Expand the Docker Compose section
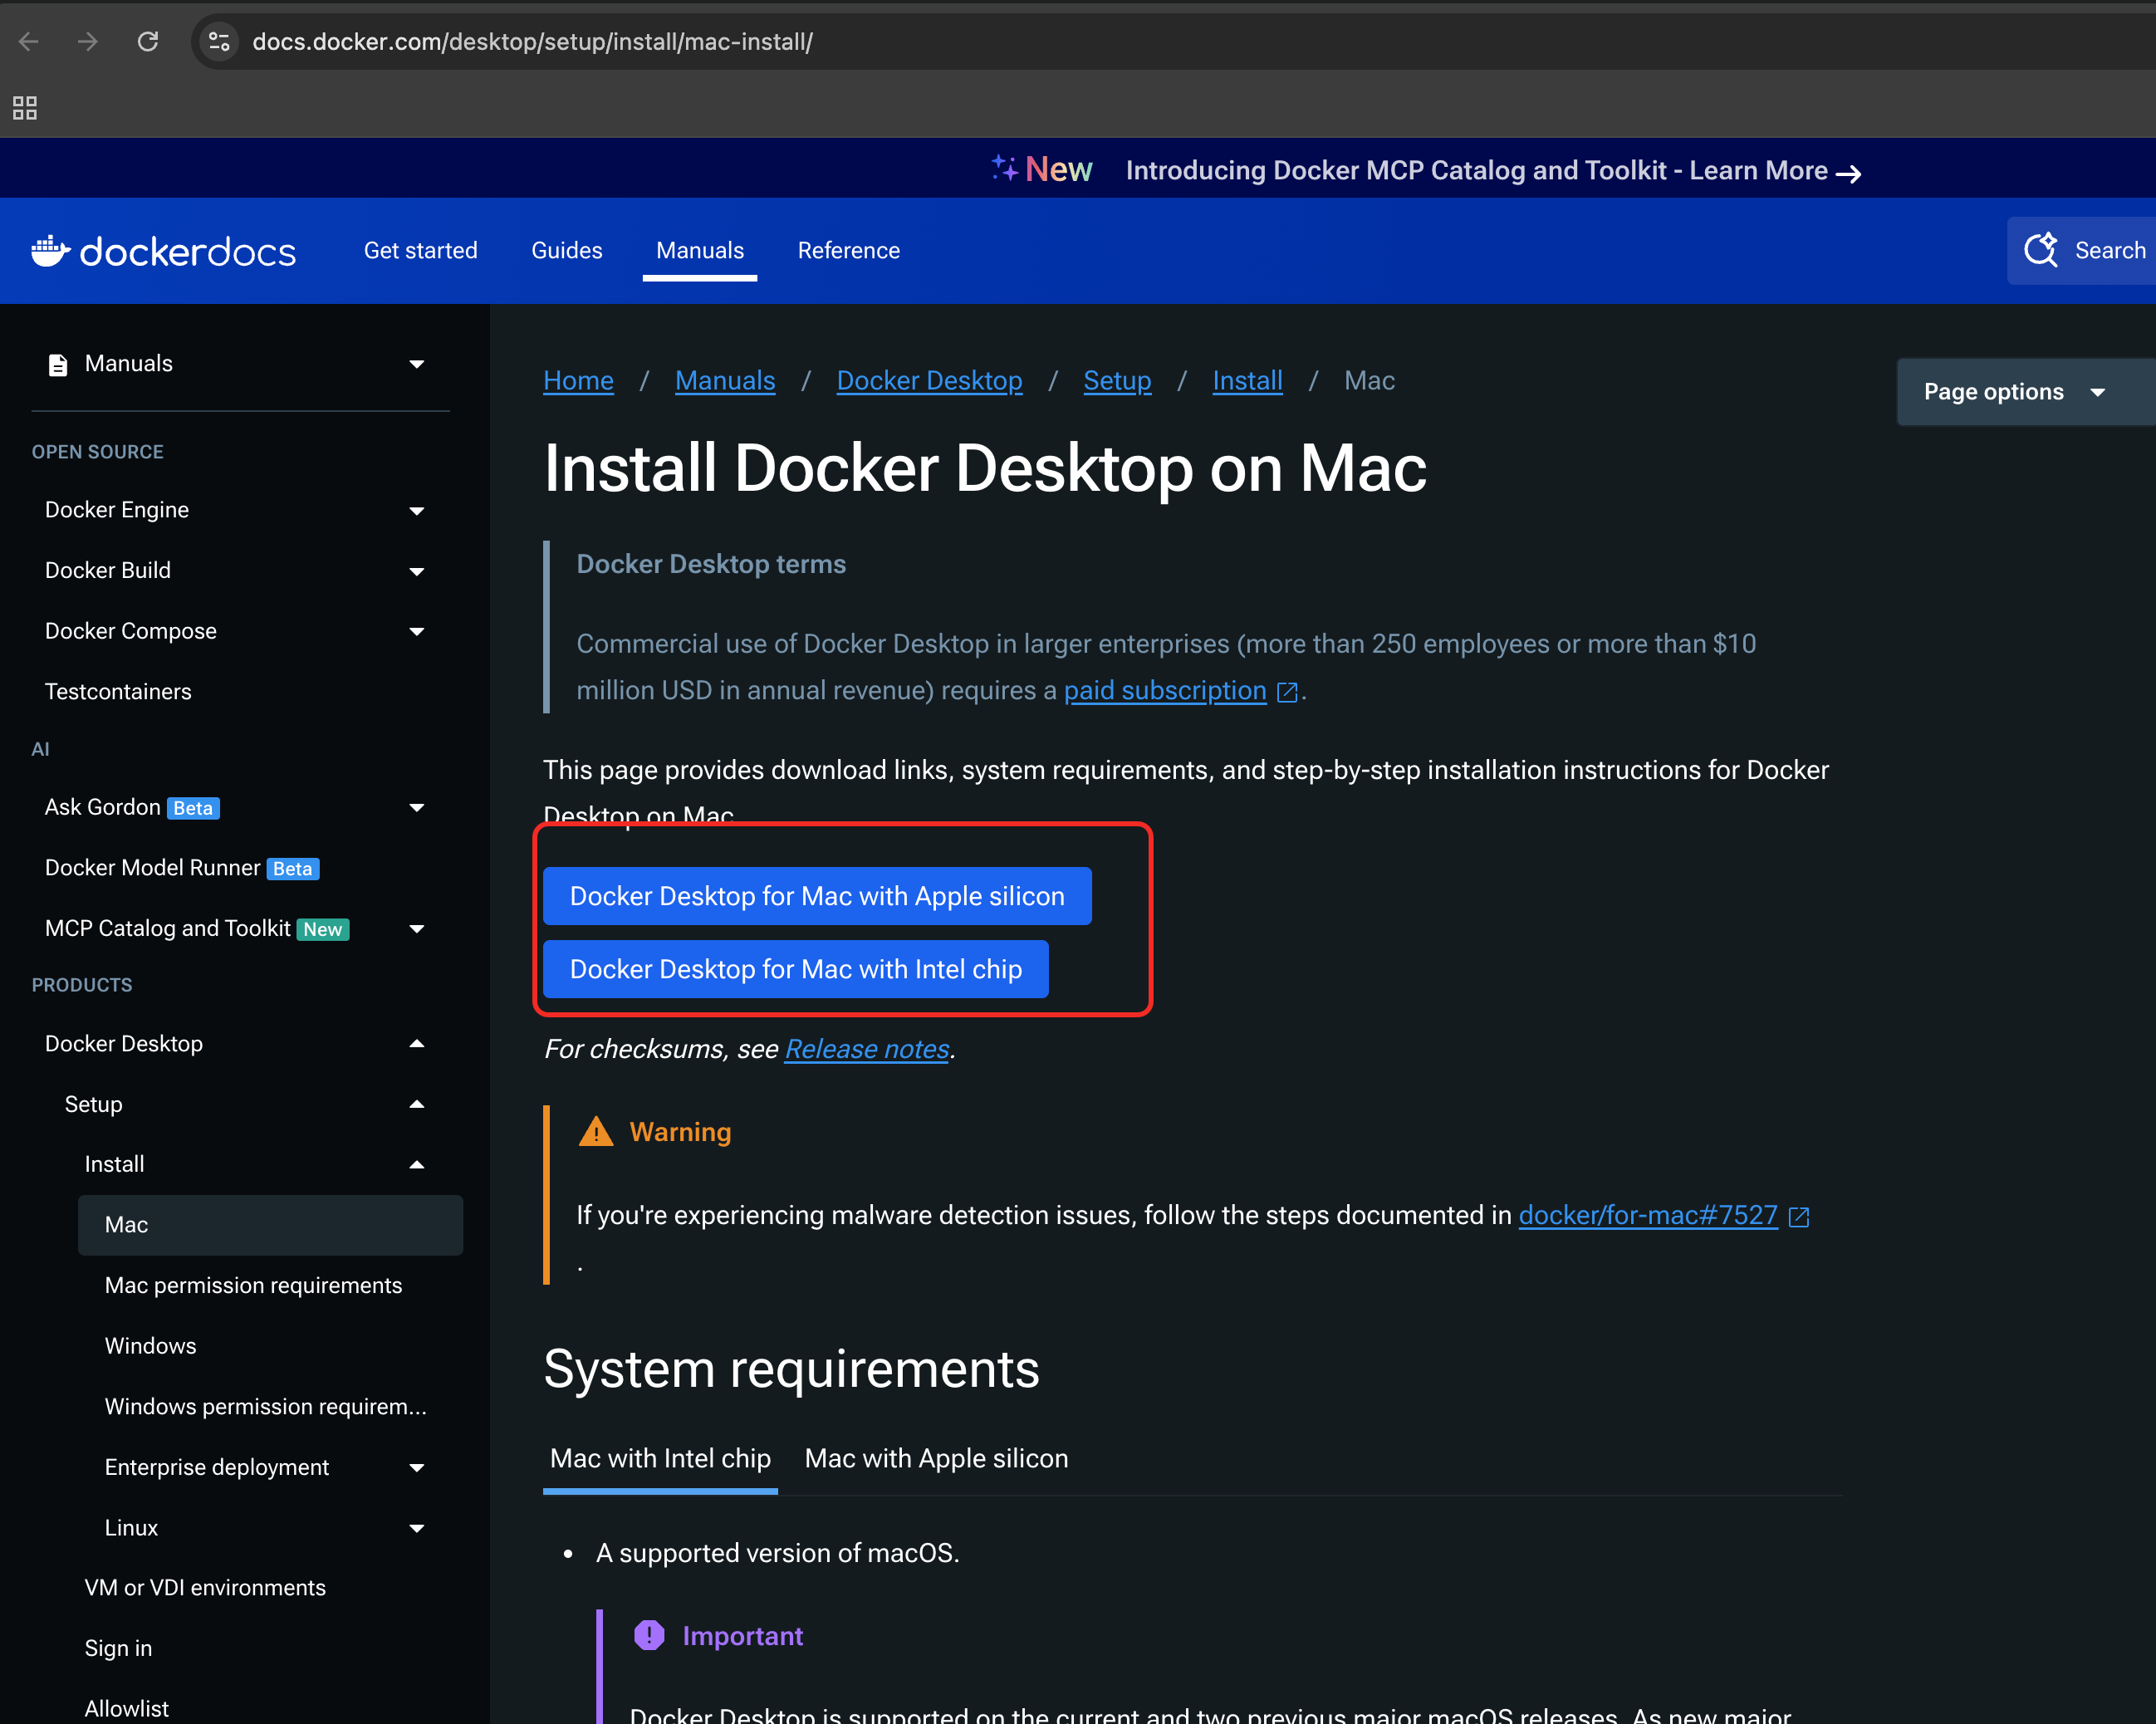 (x=417, y=631)
